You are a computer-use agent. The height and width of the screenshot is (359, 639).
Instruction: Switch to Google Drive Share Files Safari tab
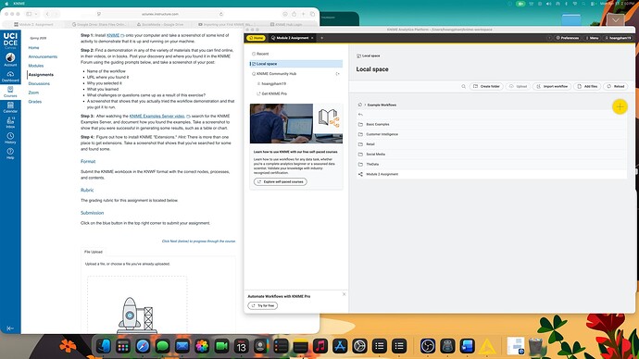(x=98, y=24)
